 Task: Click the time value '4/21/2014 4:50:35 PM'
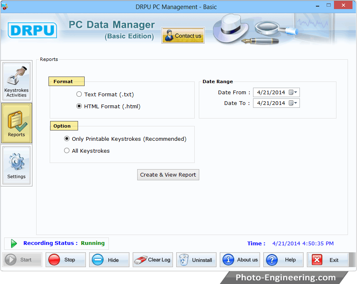303,243
